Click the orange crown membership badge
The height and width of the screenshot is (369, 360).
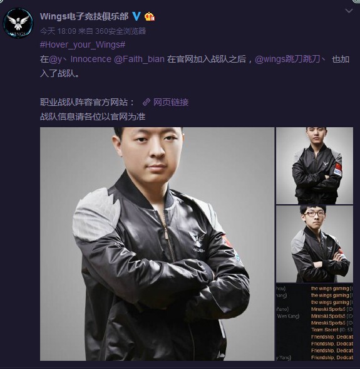tap(150, 16)
